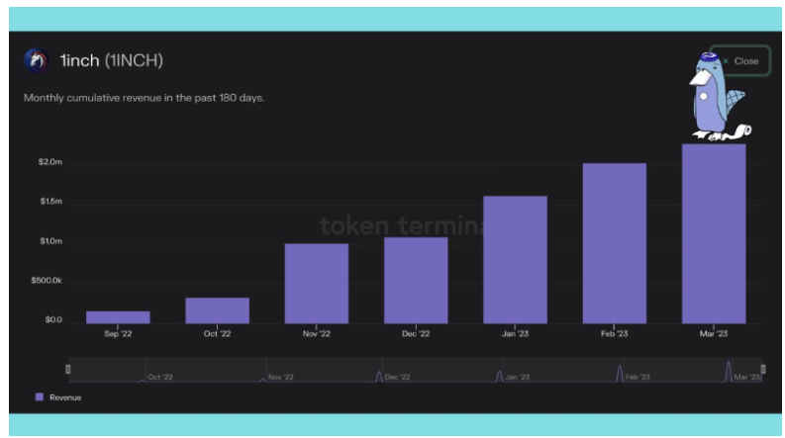The image size is (785, 438).
Task: Click the $0.0 y-axis label
Action: point(53,320)
